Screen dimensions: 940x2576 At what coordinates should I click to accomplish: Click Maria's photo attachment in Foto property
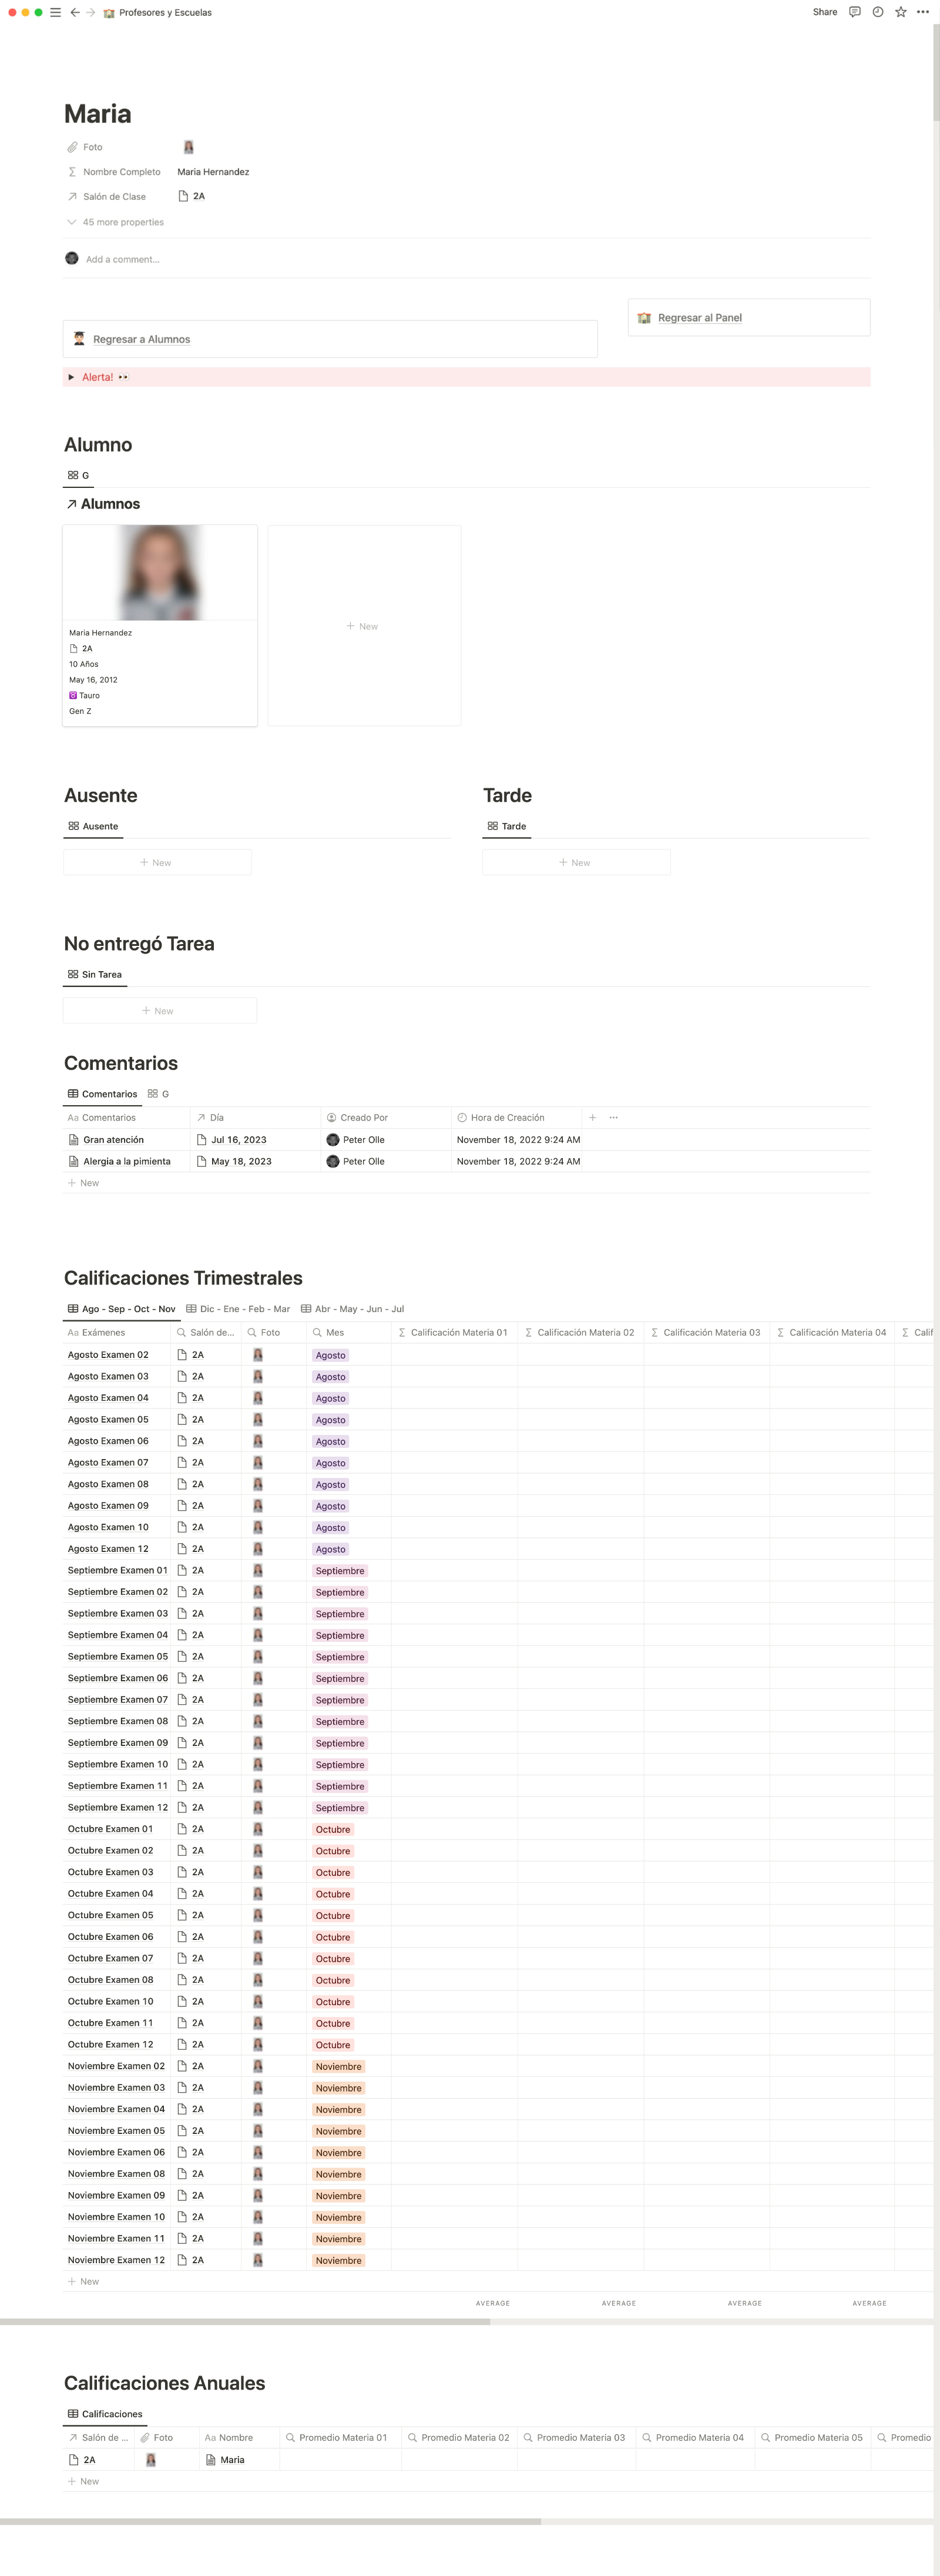coord(188,147)
